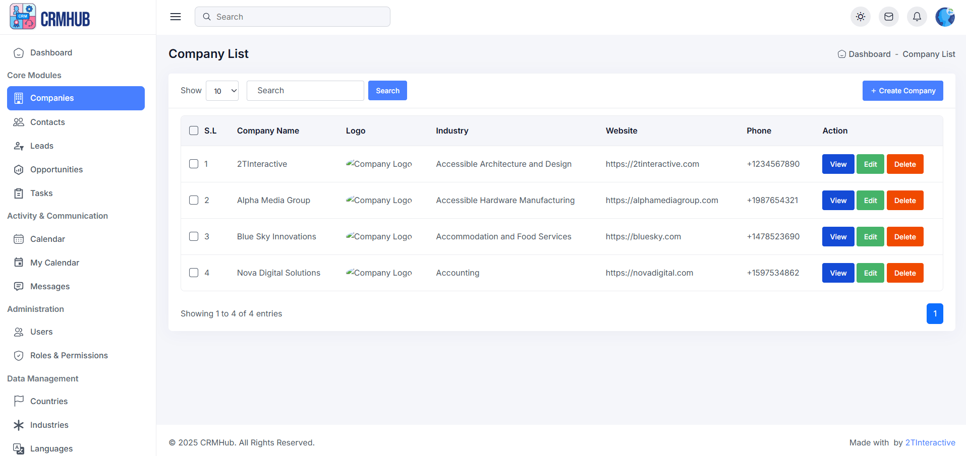Click the hamburger menu icon

pos(176,17)
